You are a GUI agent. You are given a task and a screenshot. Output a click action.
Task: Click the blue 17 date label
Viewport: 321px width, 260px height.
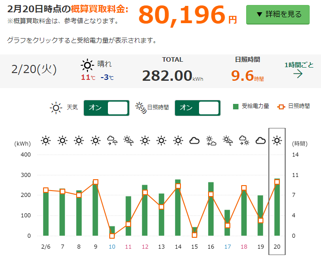pyautogui.click(x=228, y=247)
